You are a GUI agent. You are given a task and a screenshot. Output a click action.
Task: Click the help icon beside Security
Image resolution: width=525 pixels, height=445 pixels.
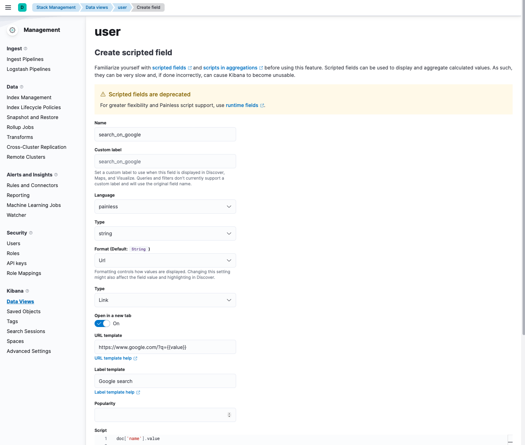click(31, 233)
